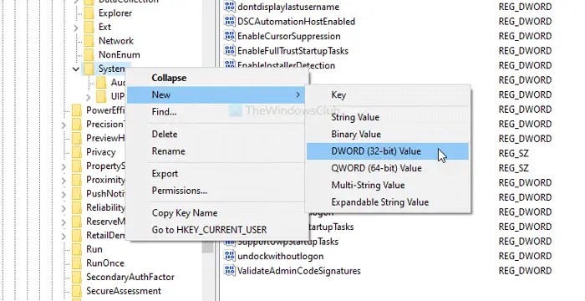Expand the Property key chevron
Viewport: 585px width, 301px height.
(x=64, y=166)
